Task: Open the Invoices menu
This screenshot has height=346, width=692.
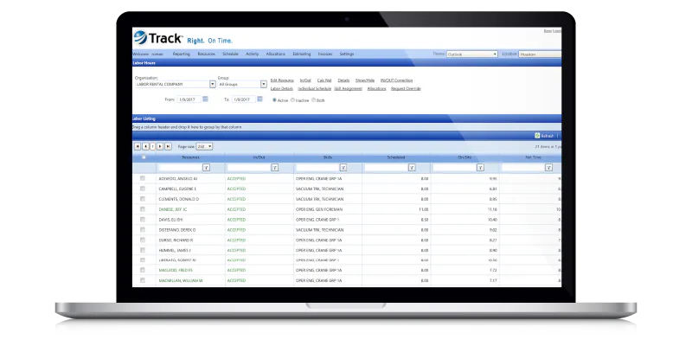Action: tap(325, 54)
